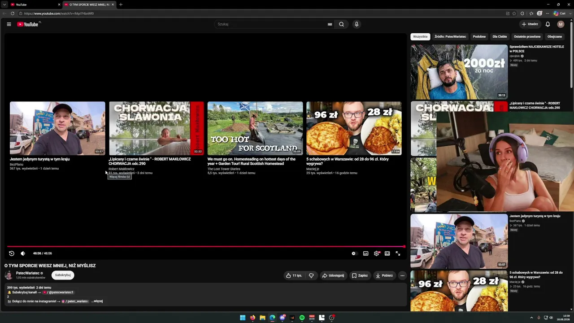Mute the video with the speaker icon
This screenshot has height=323, width=574.
[23, 253]
